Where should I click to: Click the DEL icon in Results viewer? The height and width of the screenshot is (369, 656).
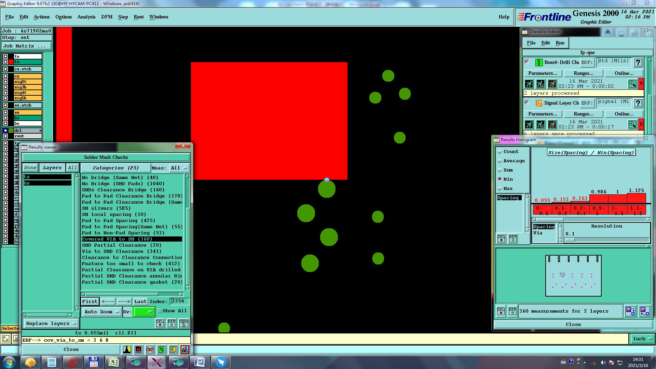click(x=160, y=323)
